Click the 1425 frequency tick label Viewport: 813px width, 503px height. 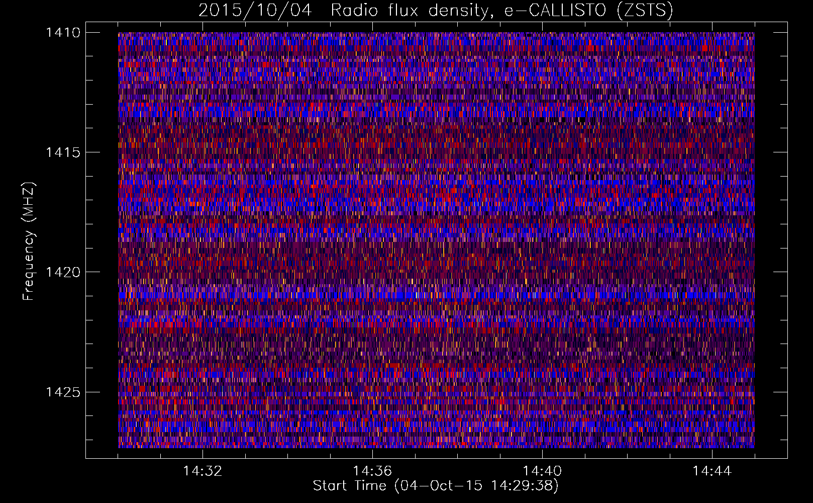point(63,392)
